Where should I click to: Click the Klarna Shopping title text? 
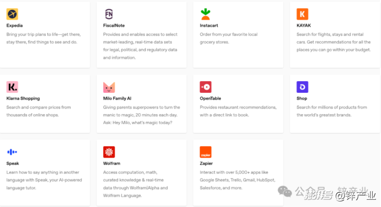(23, 98)
